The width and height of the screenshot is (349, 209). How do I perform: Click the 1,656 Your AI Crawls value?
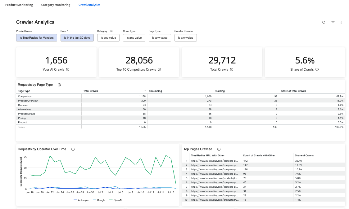(56, 60)
